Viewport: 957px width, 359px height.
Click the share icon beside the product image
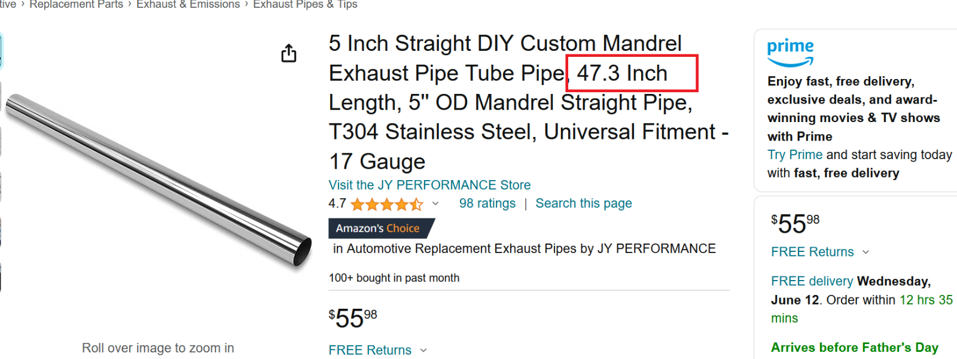click(289, 53)
